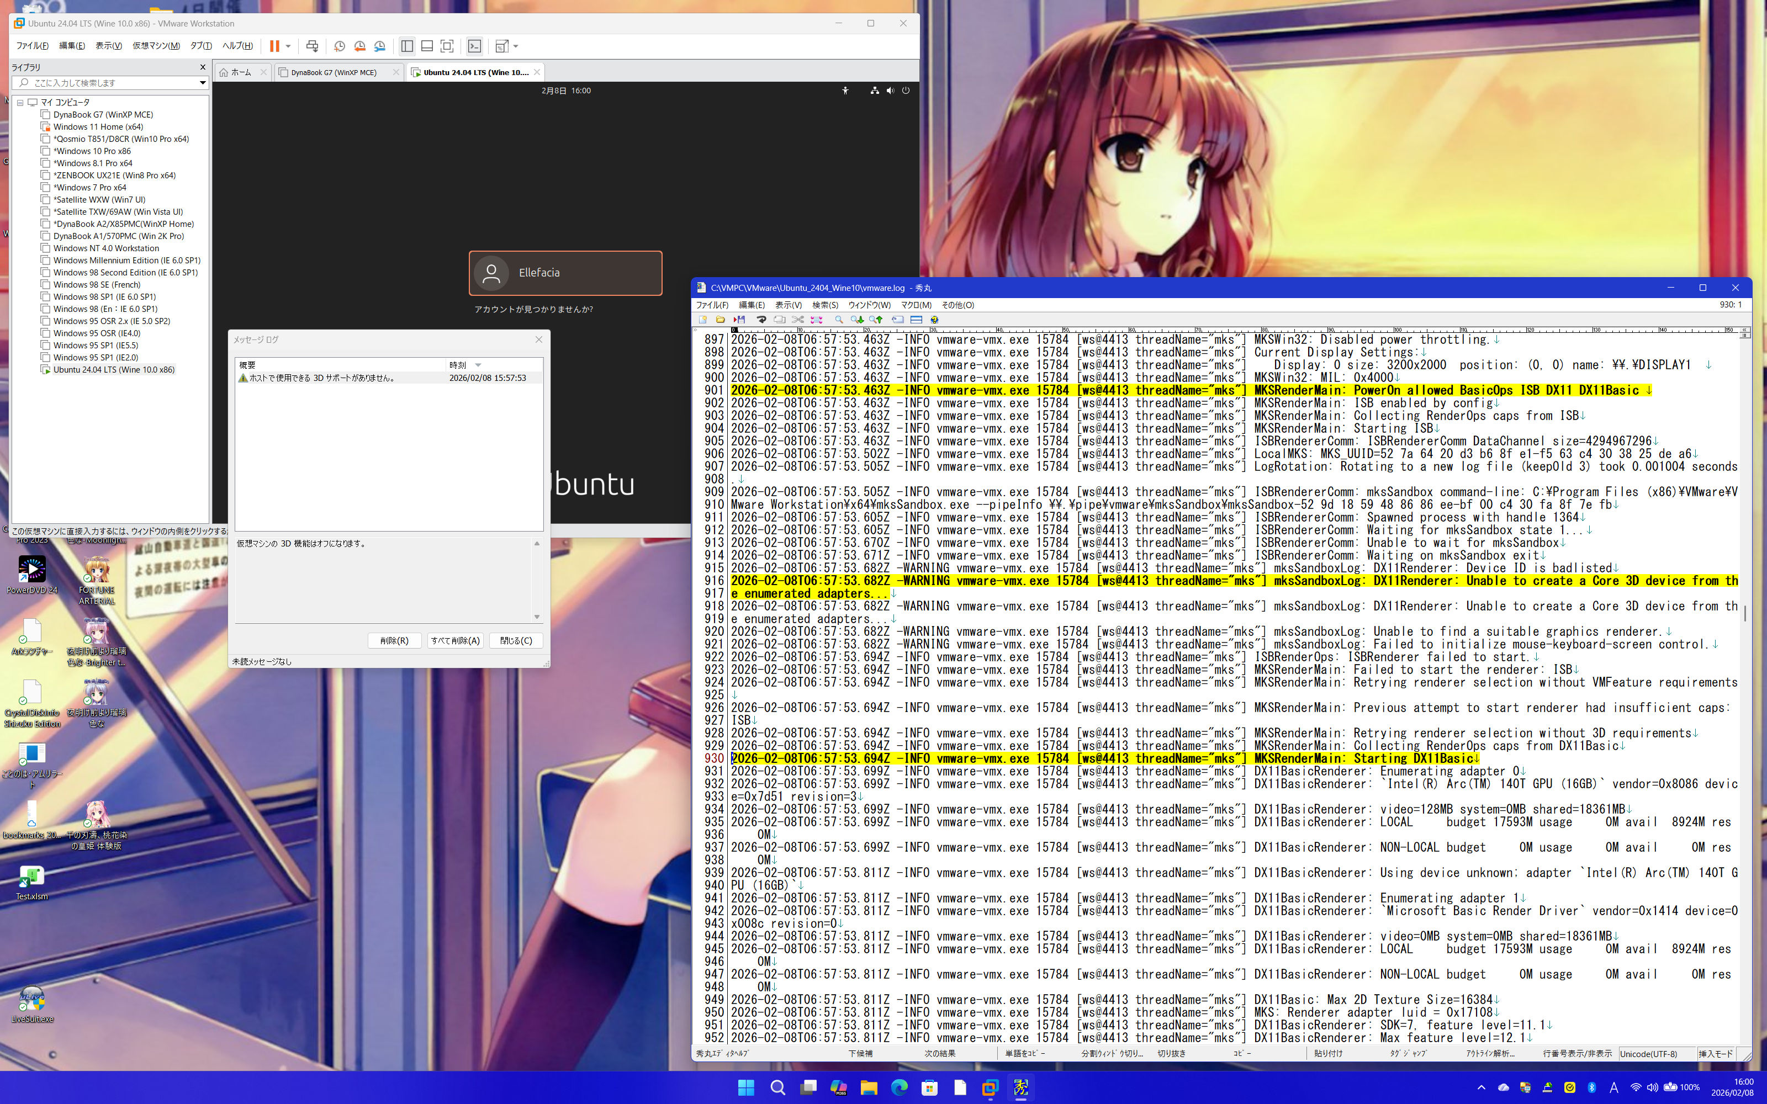1767x1104 pixels.
Task: Toggle the library sidebar view button
Action: pos(407,46)
